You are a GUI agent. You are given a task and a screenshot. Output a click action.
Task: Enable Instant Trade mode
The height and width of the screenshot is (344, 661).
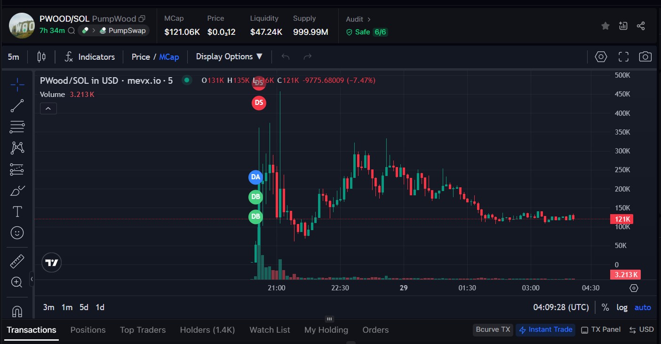(546, 329)
